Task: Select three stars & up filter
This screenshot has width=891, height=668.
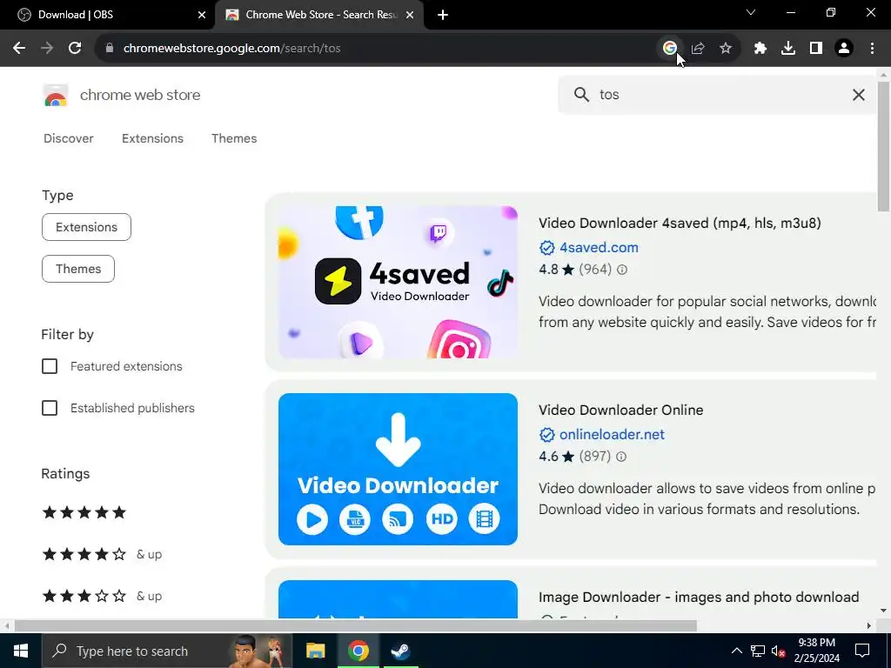Action: click(102, 596)
